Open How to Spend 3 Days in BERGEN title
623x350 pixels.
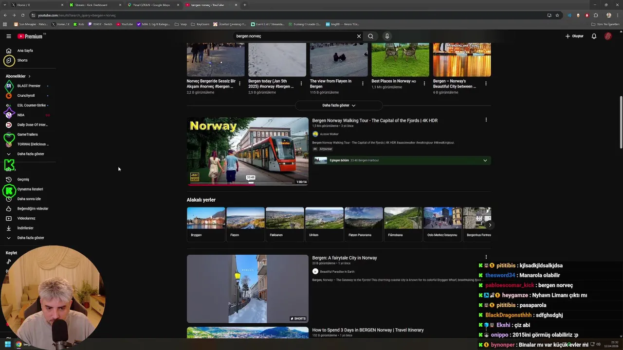pyautogui.click(x=368, y=330)
